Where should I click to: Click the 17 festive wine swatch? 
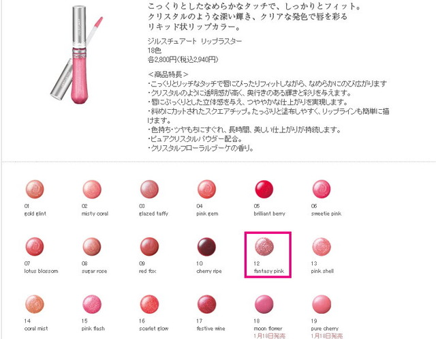pyautogui.click(x=206, y=304)
